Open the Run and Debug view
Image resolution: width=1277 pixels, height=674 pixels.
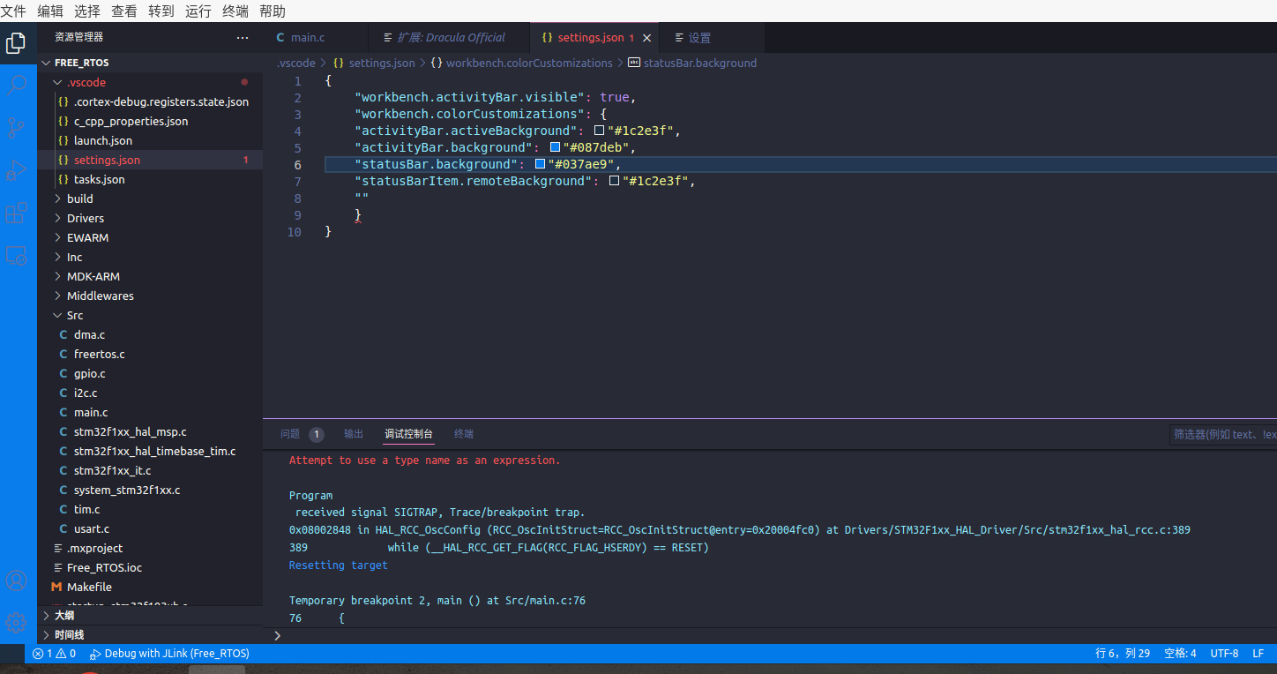[x=17, y=170]
